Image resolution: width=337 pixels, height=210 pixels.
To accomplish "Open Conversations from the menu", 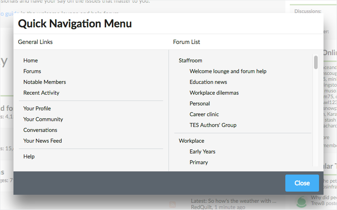I will (x=40, y=130).
